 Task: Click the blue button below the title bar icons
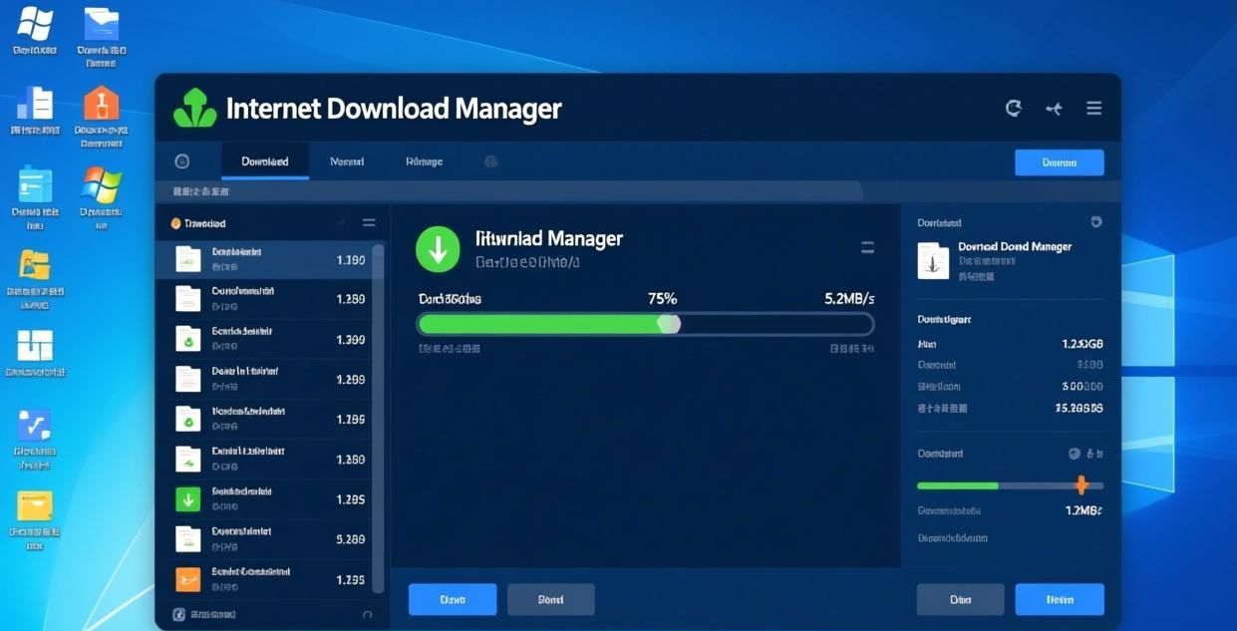(1059, 162)
